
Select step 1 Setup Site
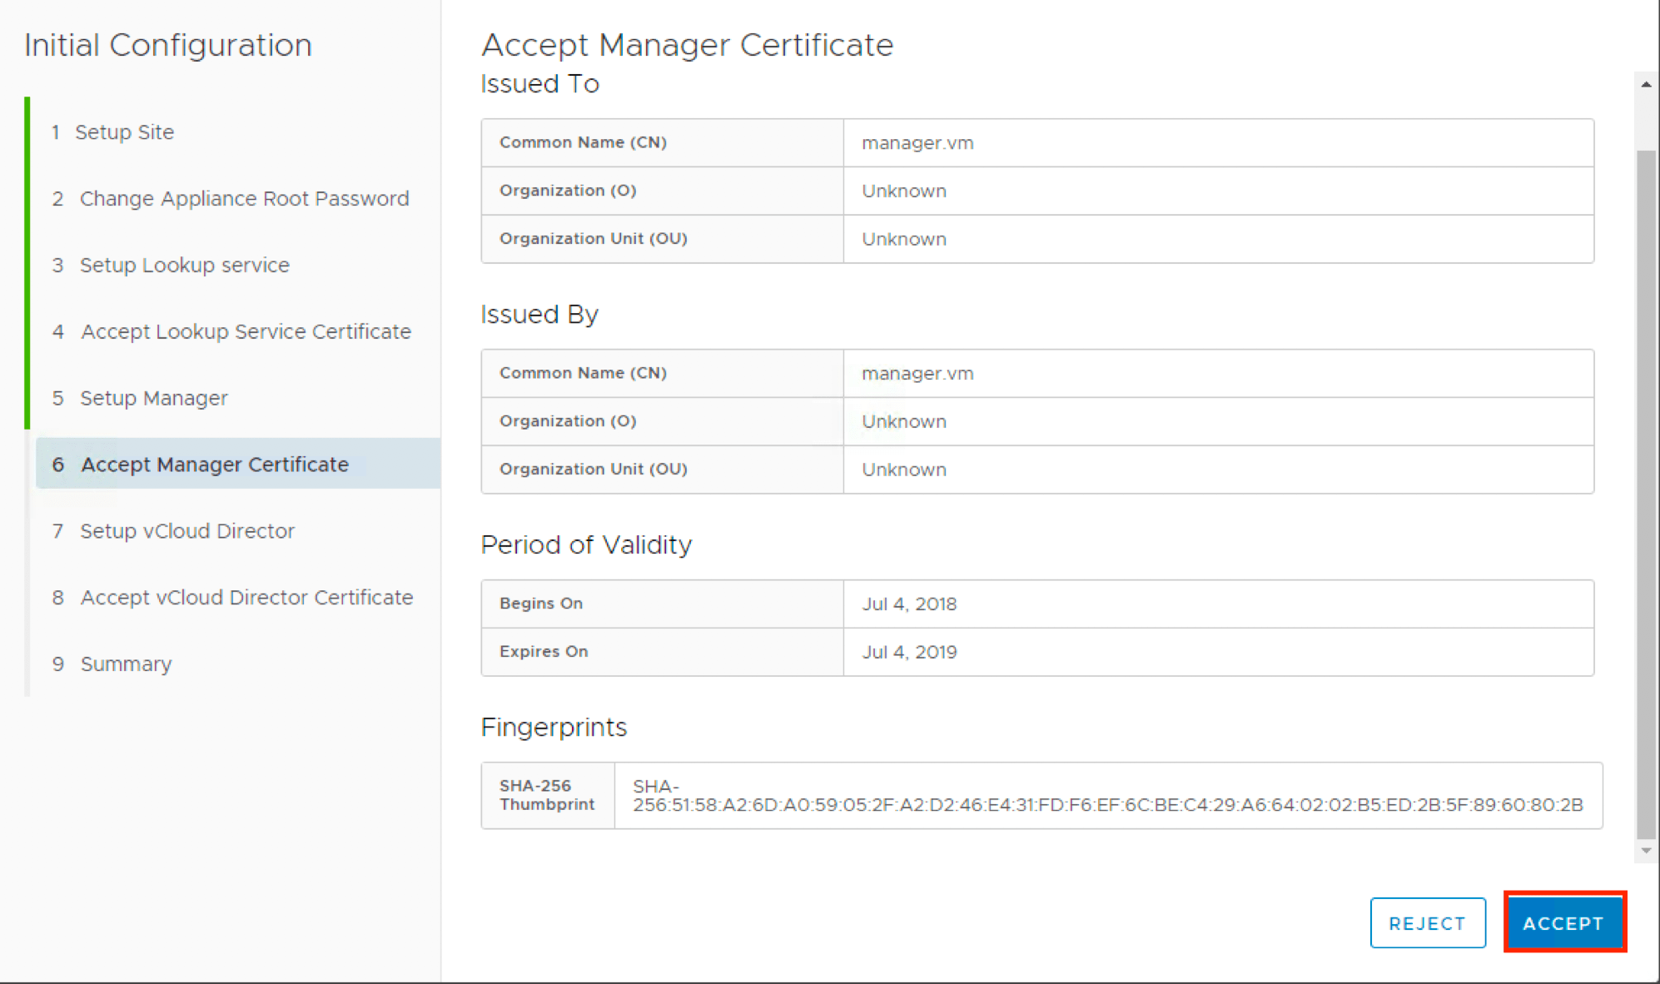[124, 132]
